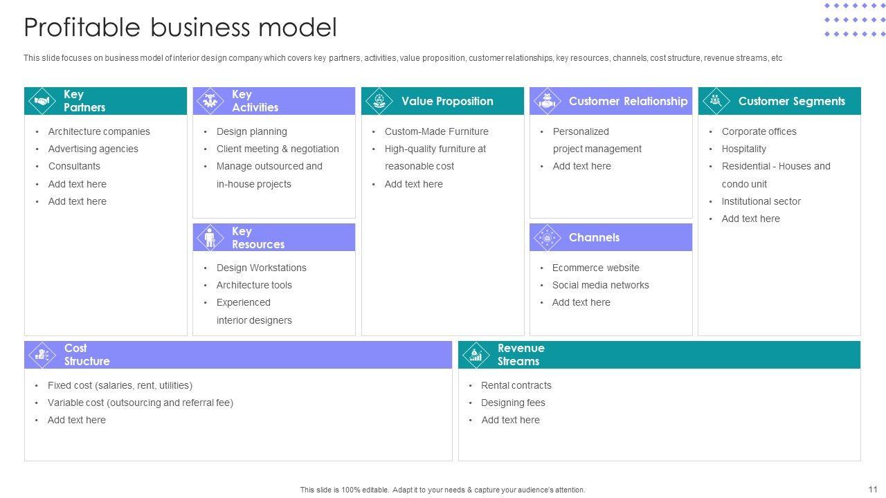This screenshot has height=498, width=886.
Task: Select the Channels header icon
Action: (547, 238)
